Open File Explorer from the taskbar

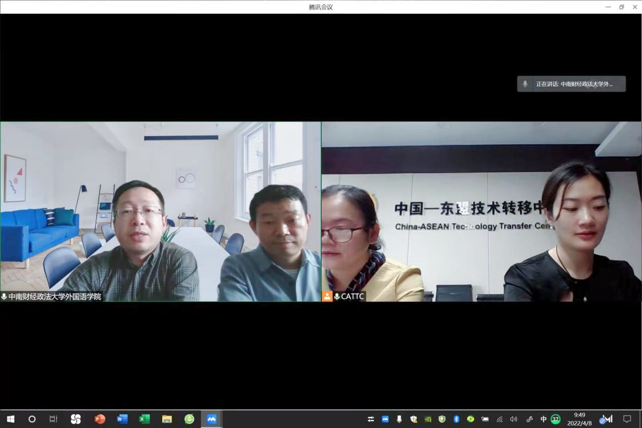pyautogui.click(x=167, y=419)
